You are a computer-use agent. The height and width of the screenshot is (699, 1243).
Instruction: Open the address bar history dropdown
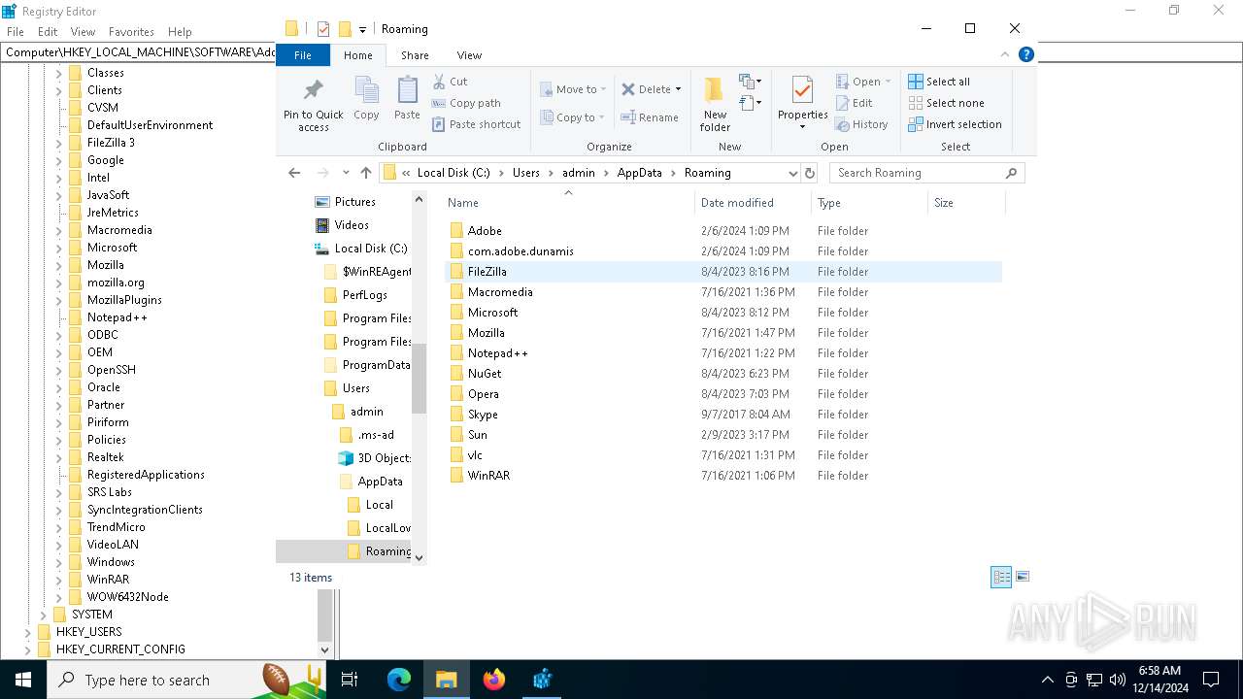792,173
